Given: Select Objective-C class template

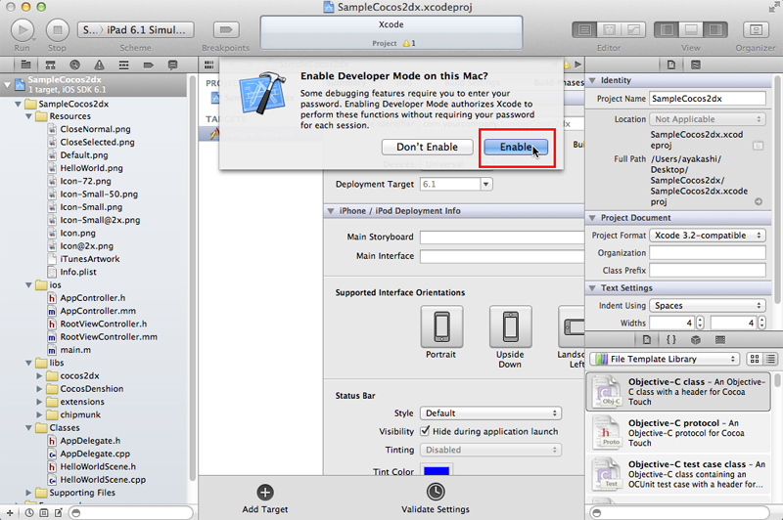Looking at the screenshot, I should (x=678, y=392).
